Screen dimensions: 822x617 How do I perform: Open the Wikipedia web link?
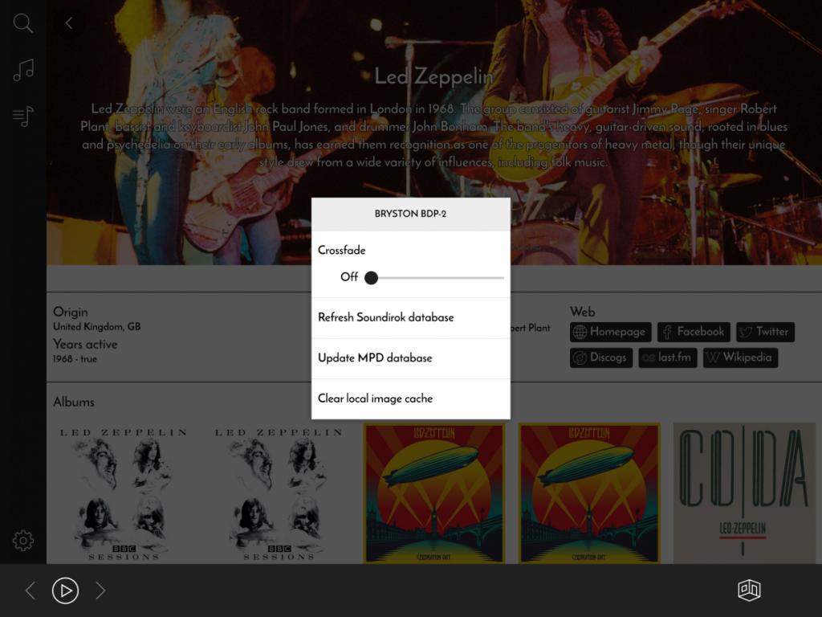pos(740,358)
